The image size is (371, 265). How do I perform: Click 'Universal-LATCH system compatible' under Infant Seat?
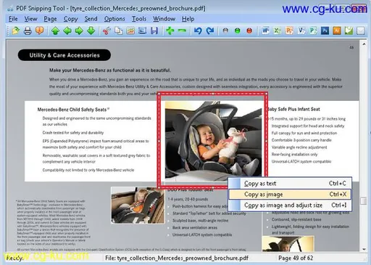[x=301, y=161]
